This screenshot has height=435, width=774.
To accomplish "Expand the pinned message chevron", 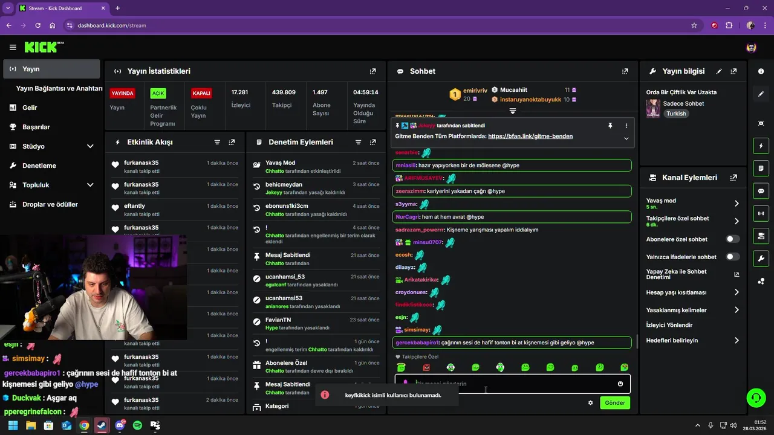I will click(626, 138).
